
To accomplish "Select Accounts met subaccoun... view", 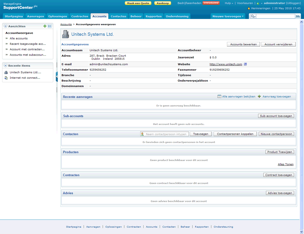I will click(x=28, y=55).
